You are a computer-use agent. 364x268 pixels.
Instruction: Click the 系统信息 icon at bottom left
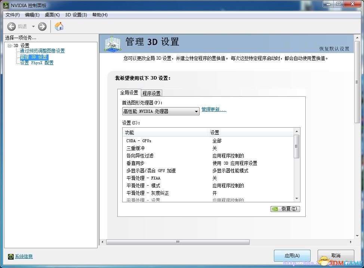pyautogui.click(x=11, y=256)
